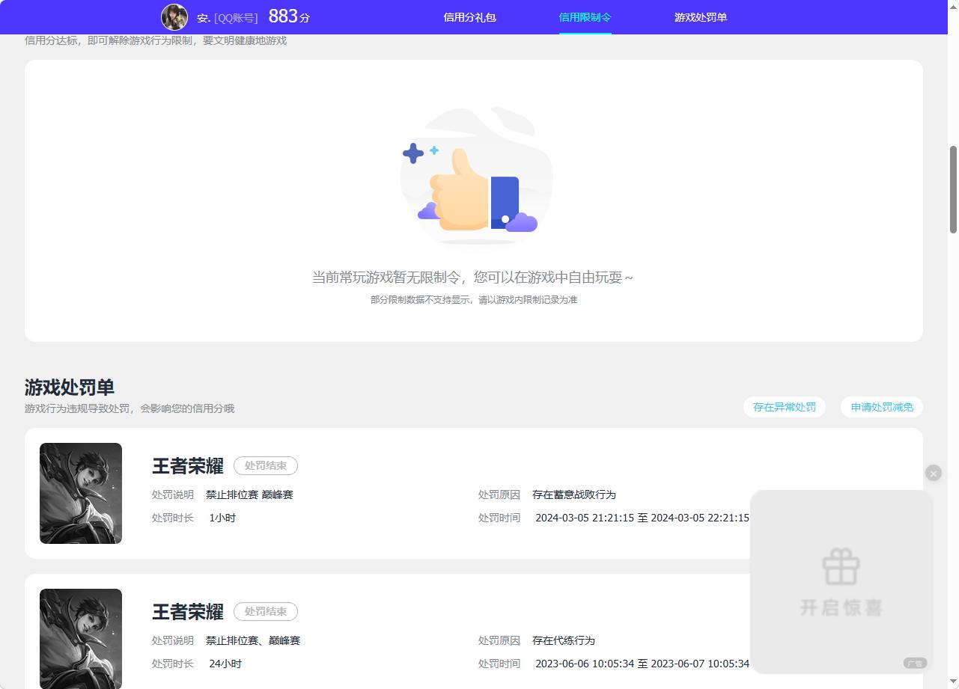Viewport: 959px width, 689px height.
Task: Click 王者荣耀 title of 代练行为 penalty
Action: coord(188,612)
